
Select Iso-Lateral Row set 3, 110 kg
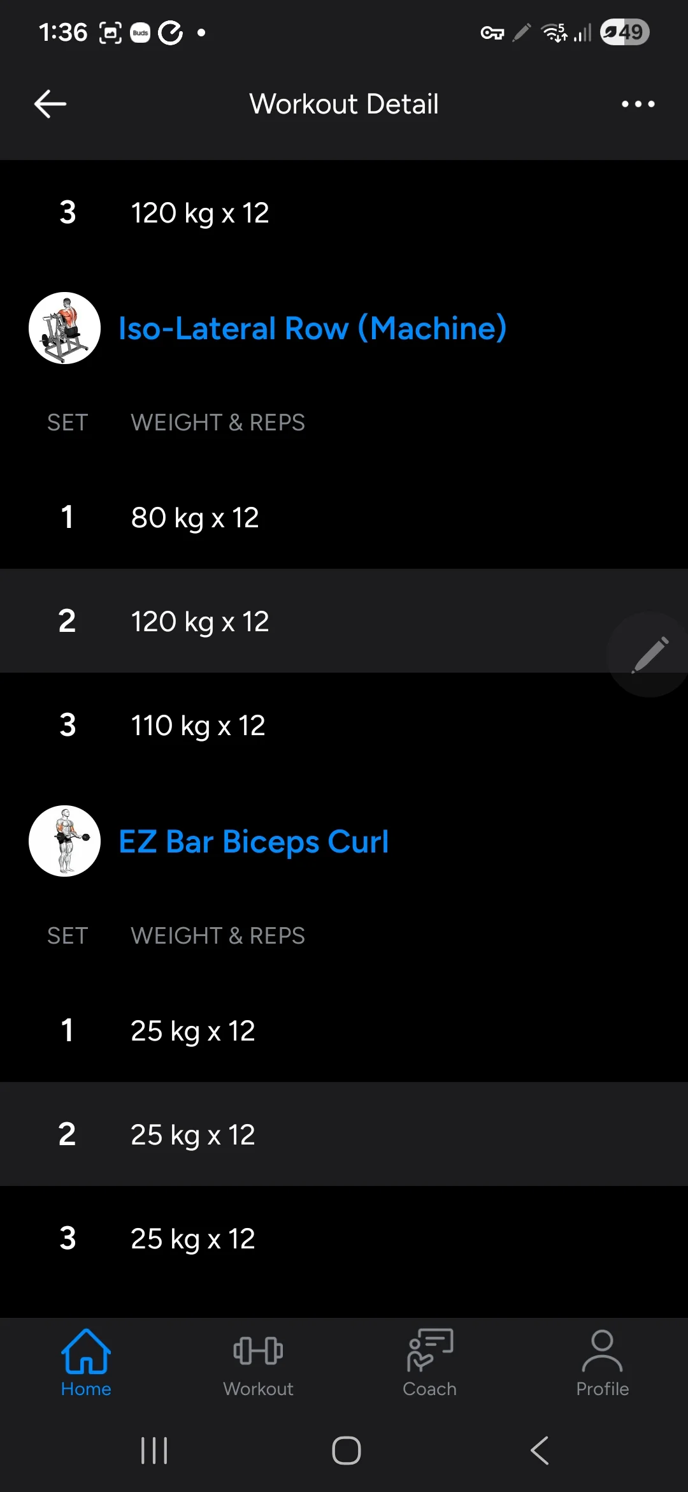tap(344, 725)
